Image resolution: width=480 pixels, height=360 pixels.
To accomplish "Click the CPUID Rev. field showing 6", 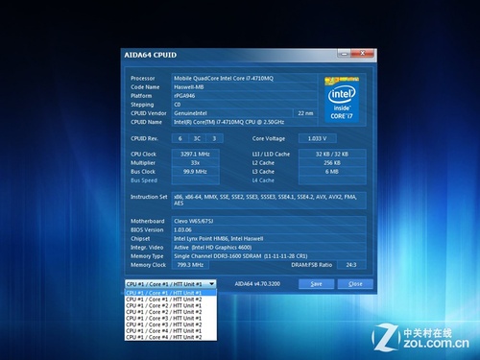I will pyautogui.click(x=180, y=138).
